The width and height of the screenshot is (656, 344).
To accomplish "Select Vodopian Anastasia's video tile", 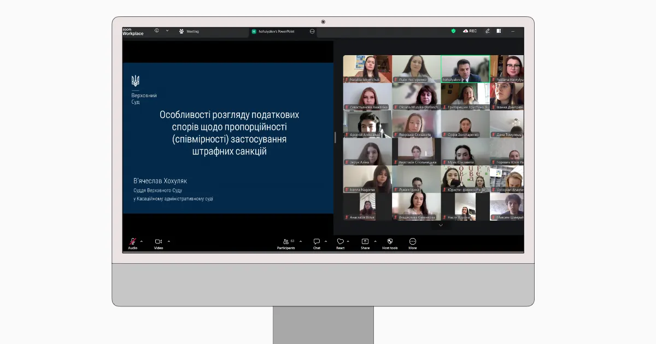I will (x=507, y=179).
